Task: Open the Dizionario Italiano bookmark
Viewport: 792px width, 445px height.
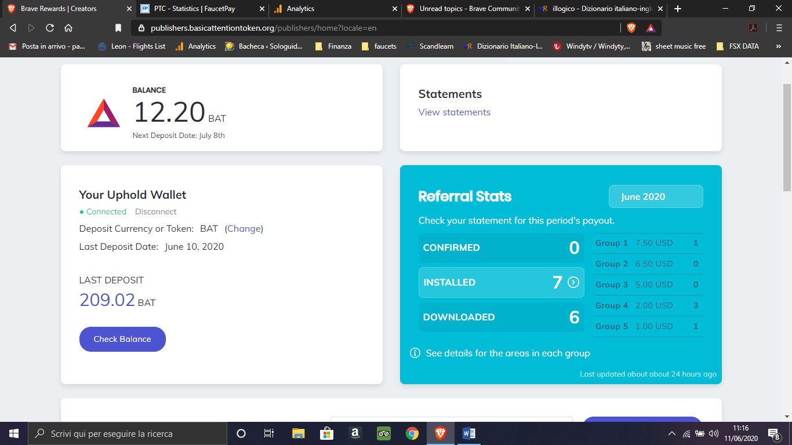Action: point(503,46)
